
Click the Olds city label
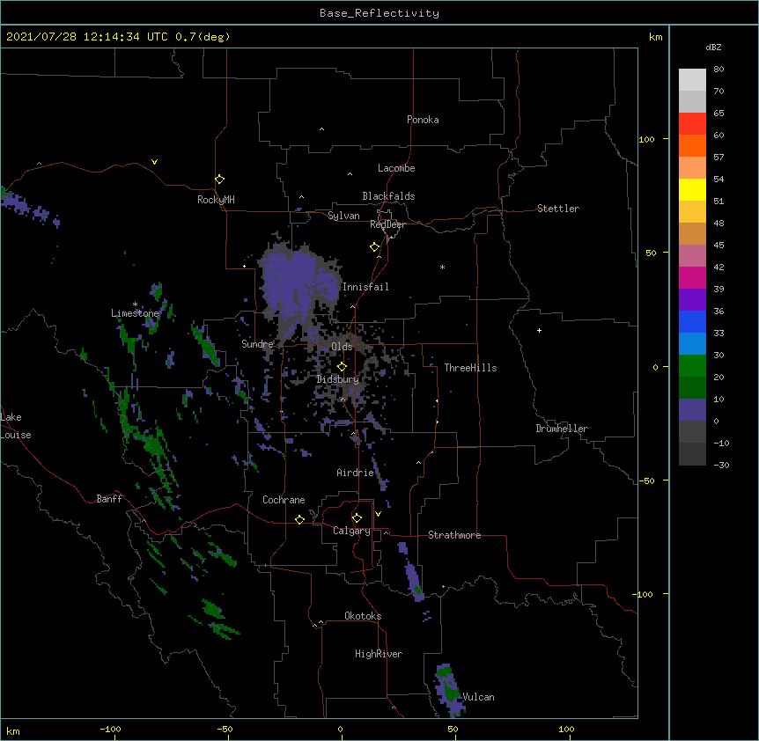tap(342, 347)
